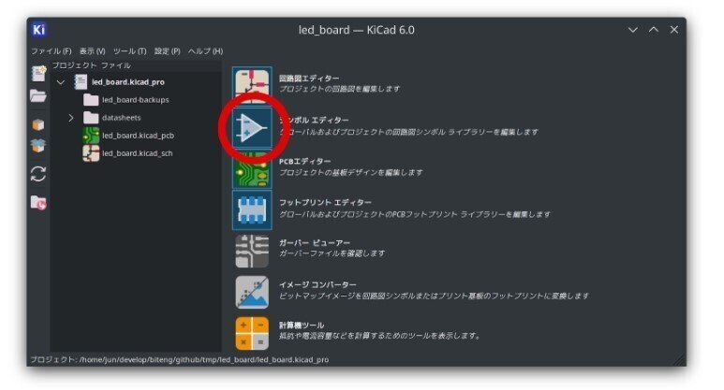Click the open project folder icon in sidebar
The image size is (724, 390).
point(38,96)
